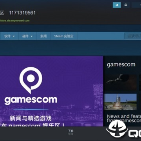The height and width of the screenshot is (141, 141).
Task: Click the megaphone announcements icon
Action: pos(117,5)
